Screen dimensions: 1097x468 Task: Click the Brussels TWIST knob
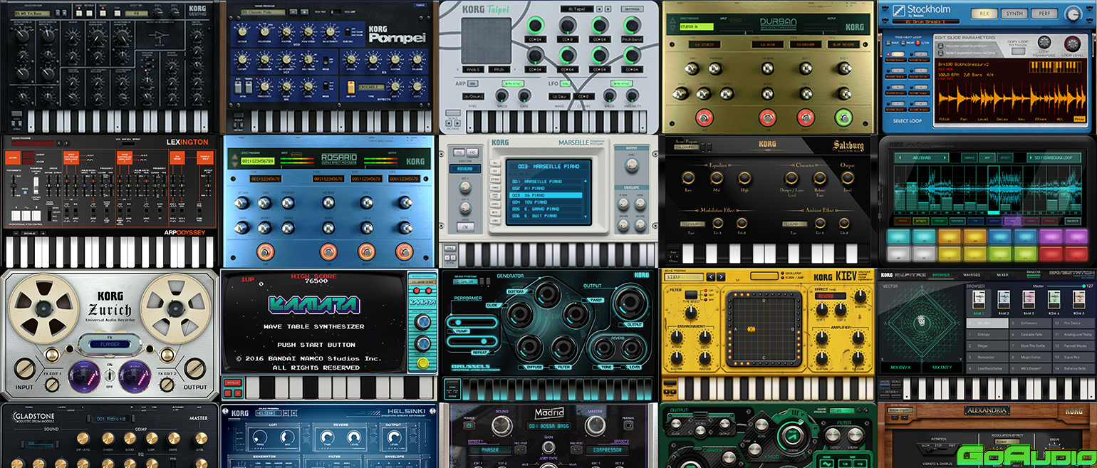[x=575, y=314]
